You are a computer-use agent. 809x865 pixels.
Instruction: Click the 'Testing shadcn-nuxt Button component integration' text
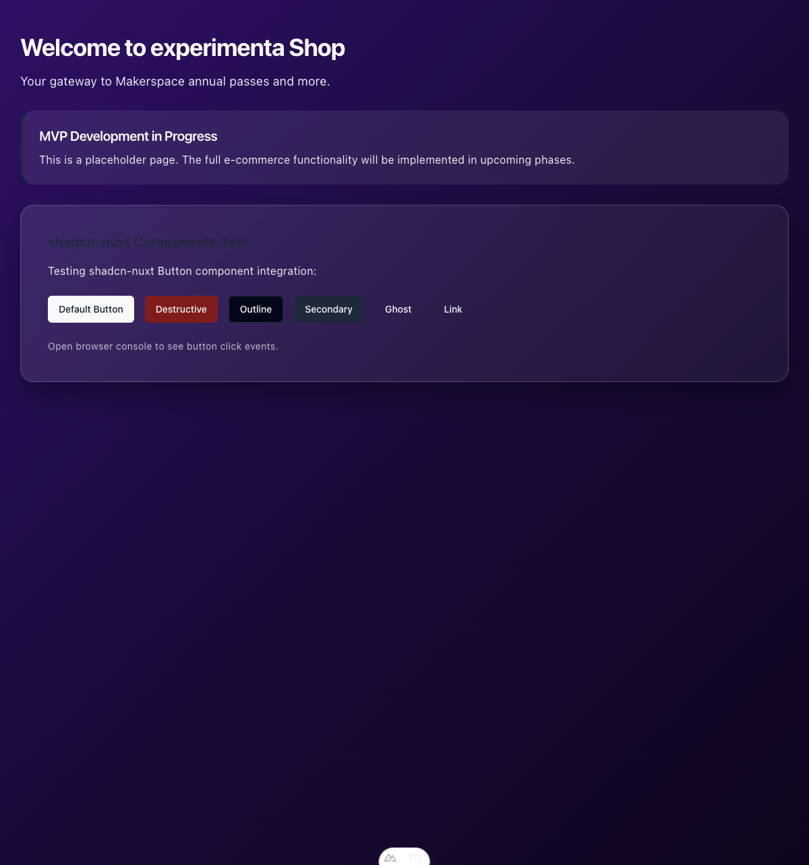click(x=182, y=271)
